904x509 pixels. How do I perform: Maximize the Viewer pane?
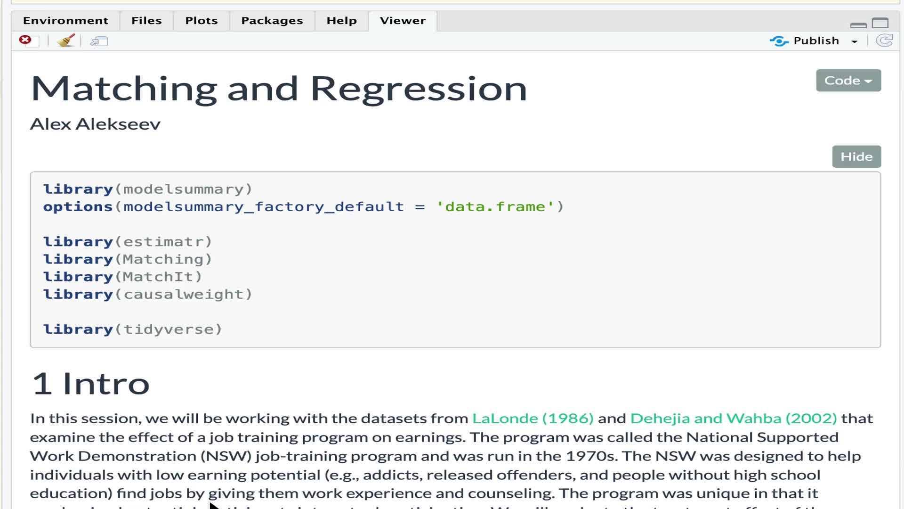pos(880,23)
